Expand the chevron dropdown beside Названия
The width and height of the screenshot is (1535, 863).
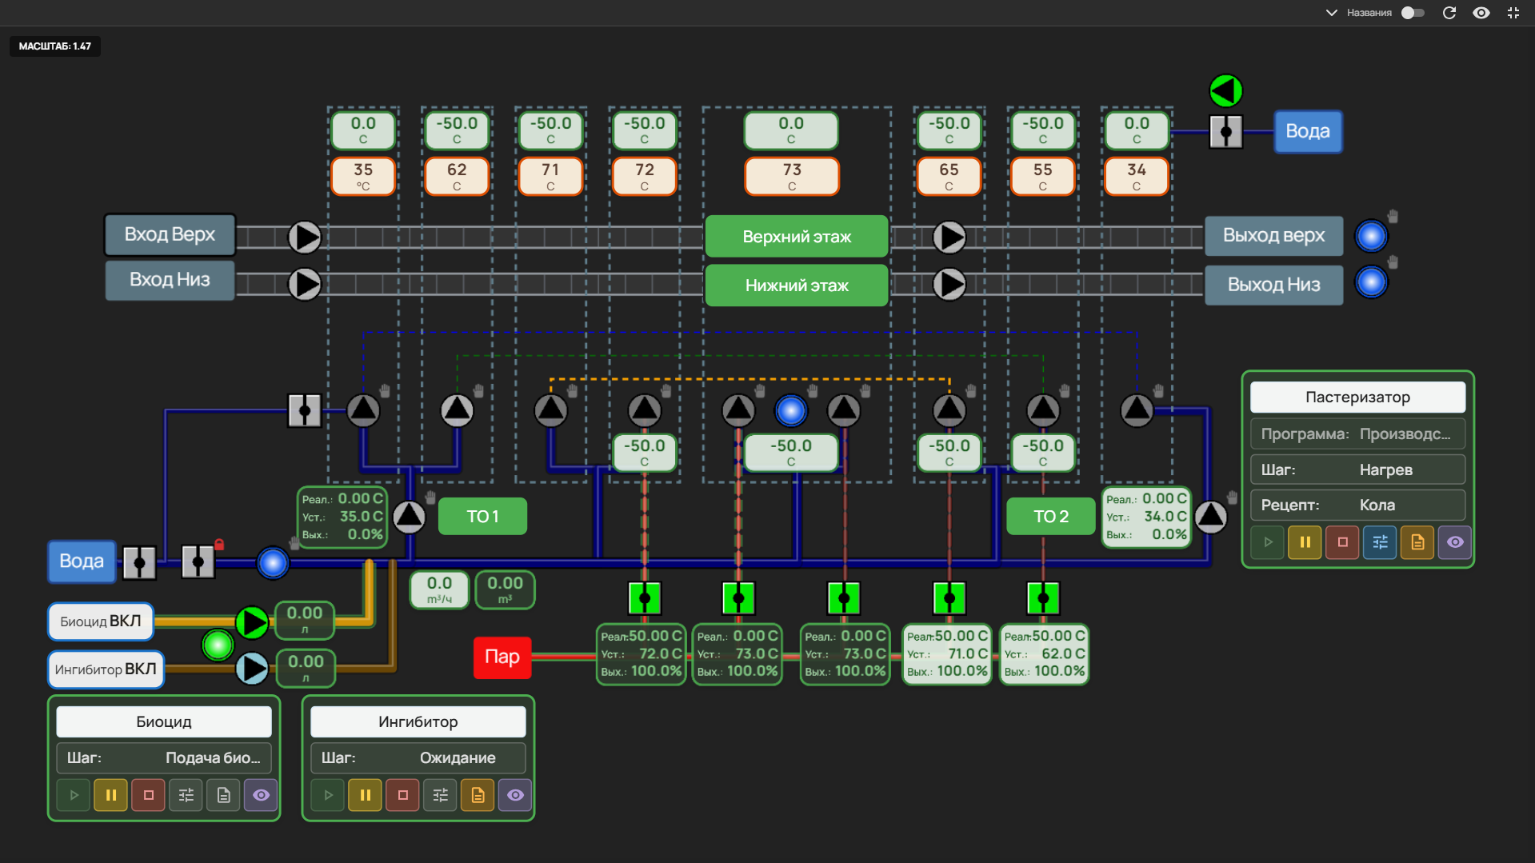pos(1332,13)
